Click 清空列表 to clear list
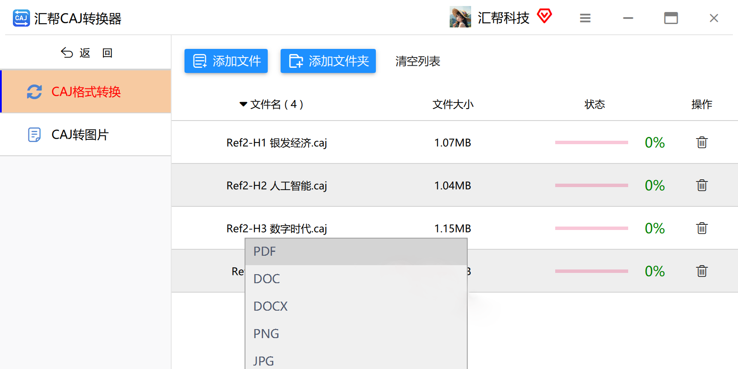The image size is (738, 369). point(417,61)
